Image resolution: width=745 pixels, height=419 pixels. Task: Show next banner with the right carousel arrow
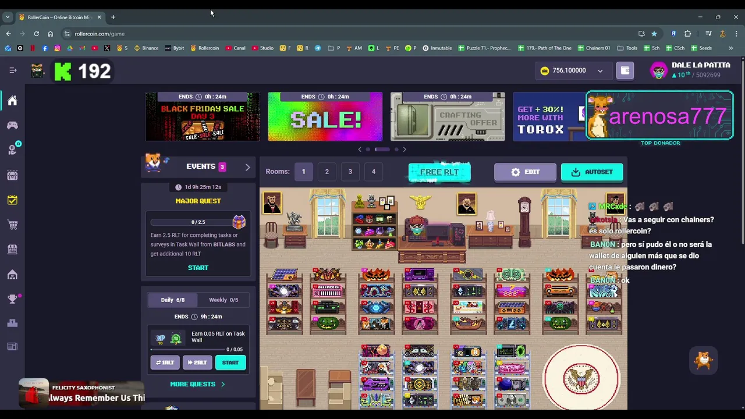tap(405, 150)
